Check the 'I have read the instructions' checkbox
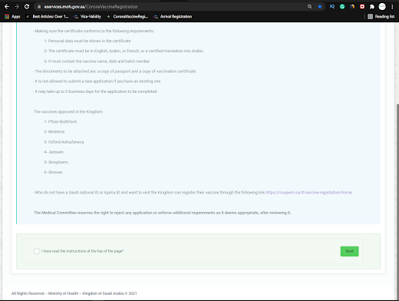This screenshot has height=301, width=399. point(37,251)
